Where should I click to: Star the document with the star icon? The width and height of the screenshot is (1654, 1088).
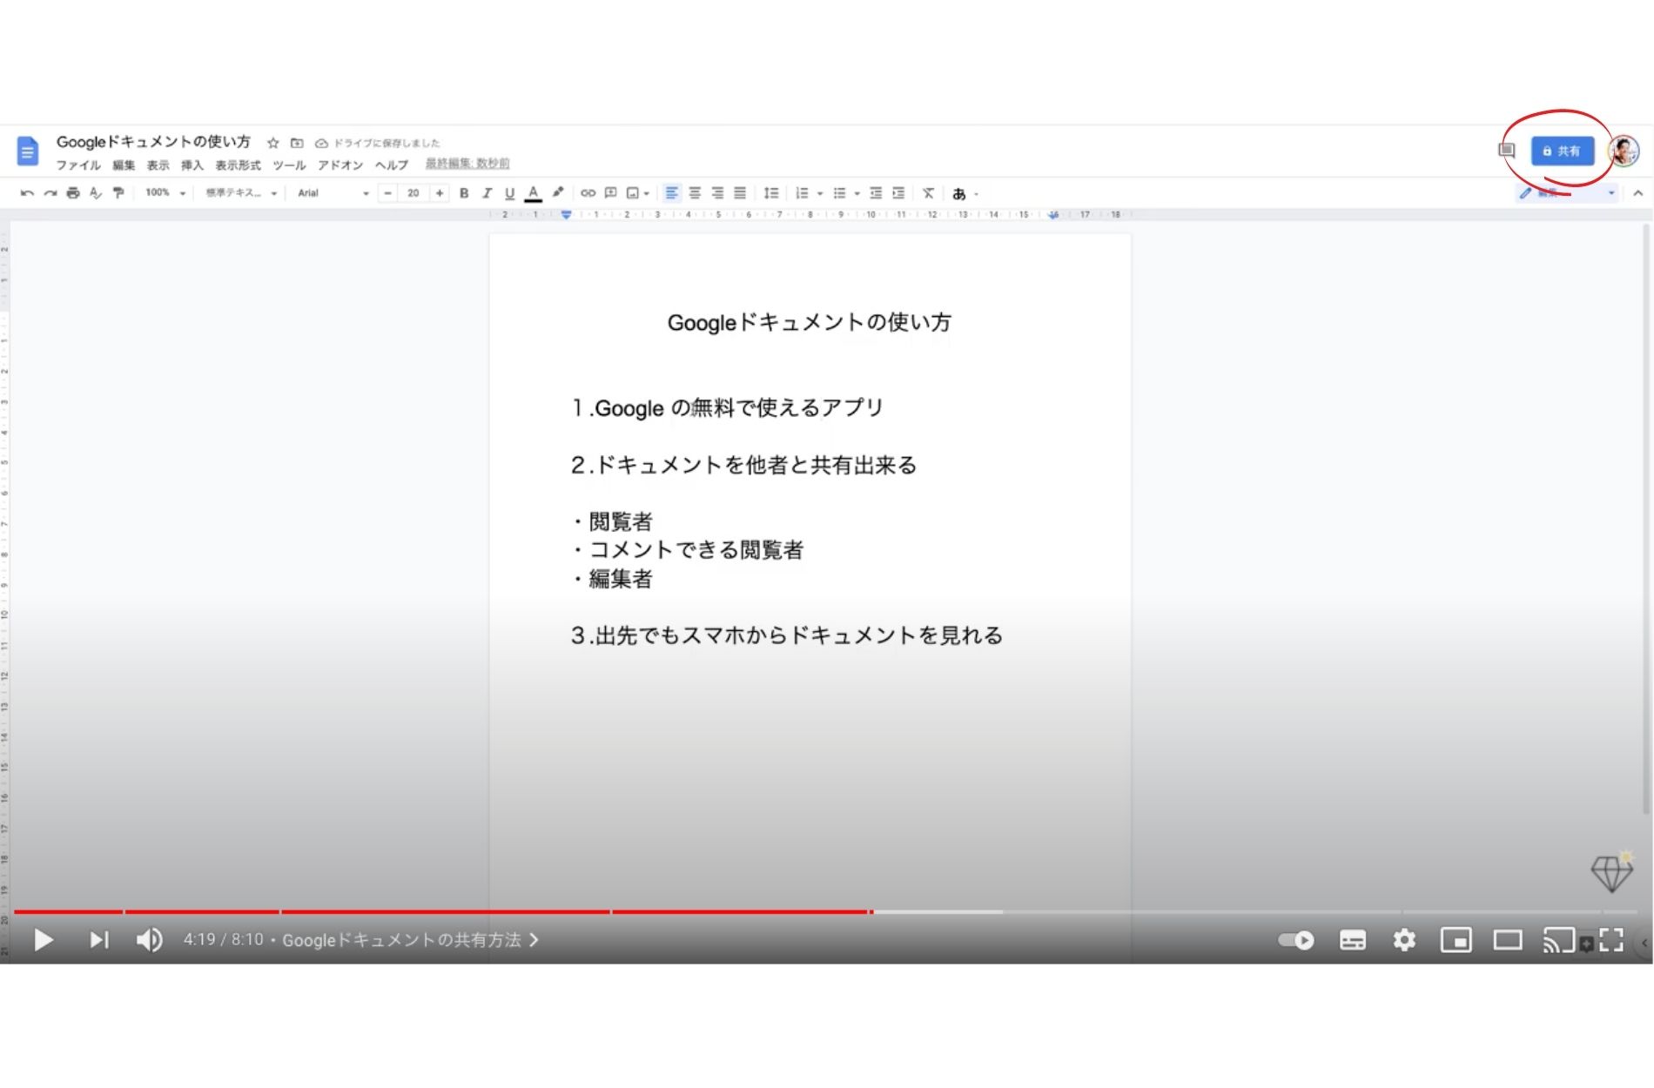click(272, 143)
